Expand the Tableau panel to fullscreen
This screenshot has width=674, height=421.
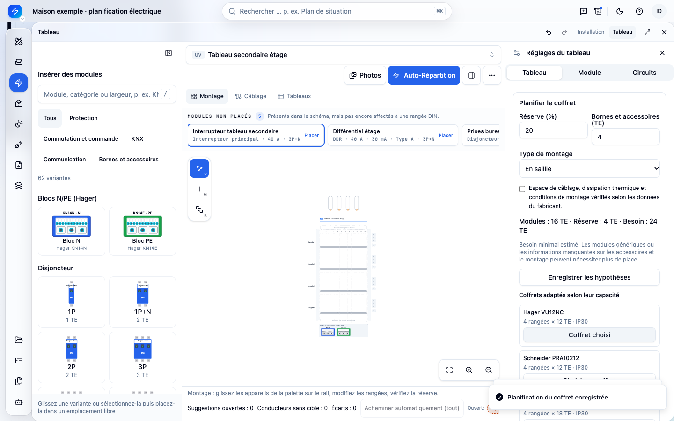[x=647, y=32]
